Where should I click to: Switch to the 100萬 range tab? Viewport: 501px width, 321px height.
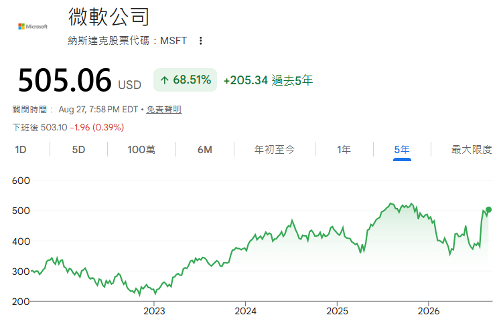141,149
